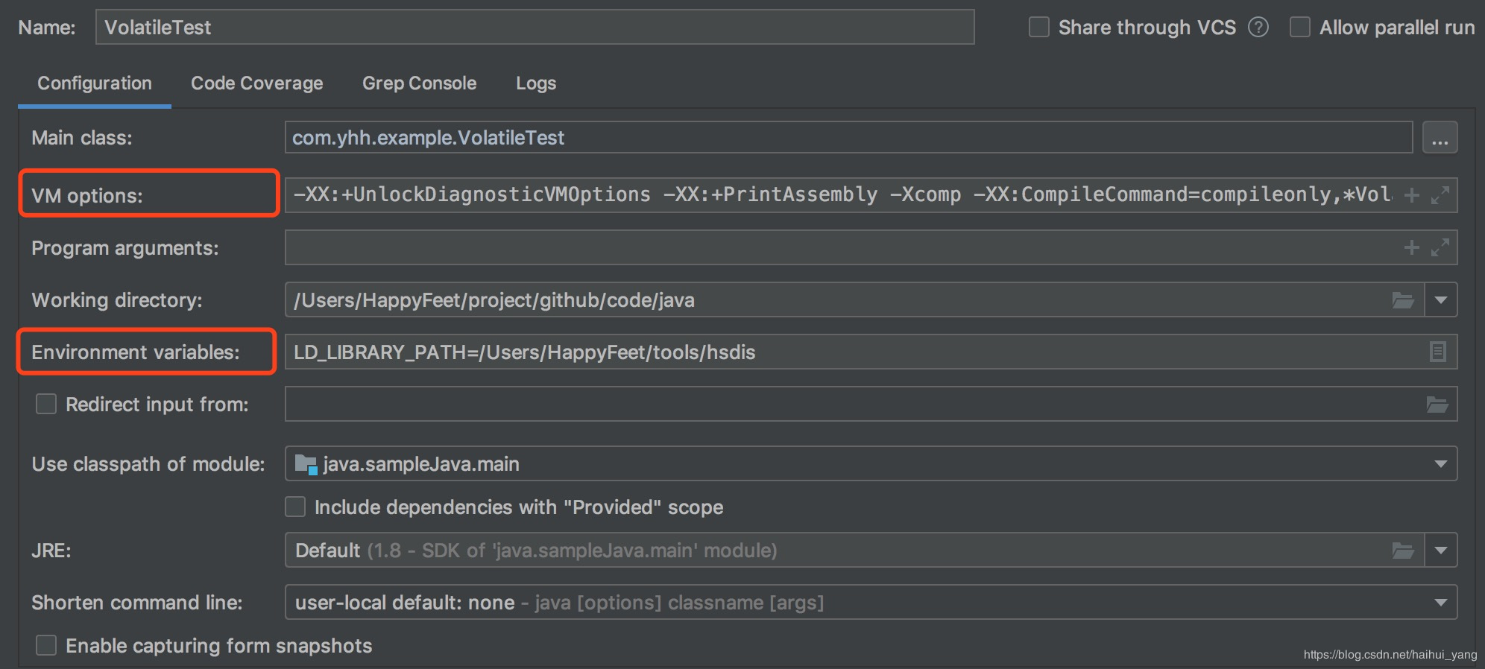This screenshot has width=1485, height=669.
Task: Click the VM options insert macro plus icon
Action: tap(1411, 195)
